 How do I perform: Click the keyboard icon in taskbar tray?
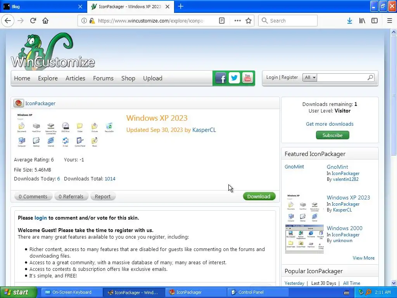click(x=347, y=293)
